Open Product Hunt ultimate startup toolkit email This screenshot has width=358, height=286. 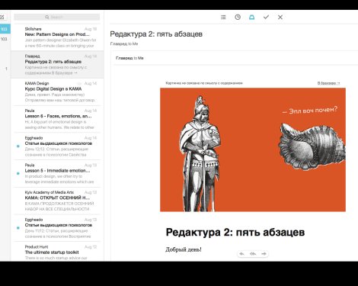pyautogui.click(x=57, y=252)
